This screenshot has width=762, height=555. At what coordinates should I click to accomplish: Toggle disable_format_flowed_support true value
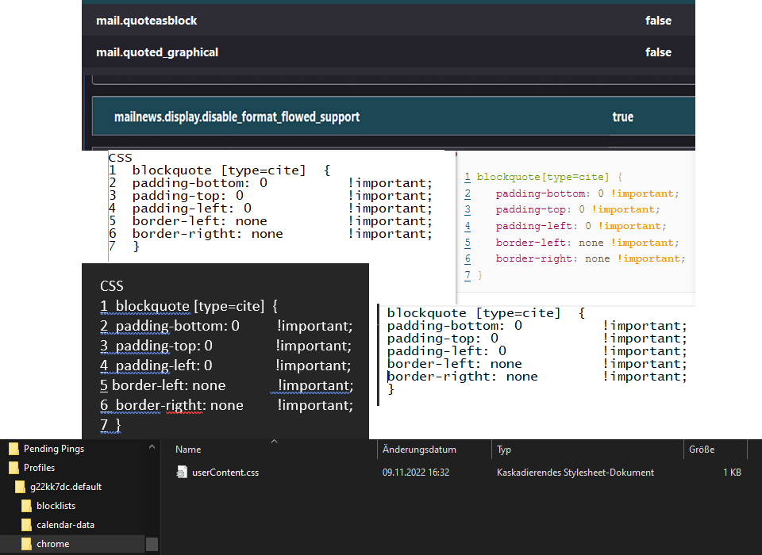point(622,117)
